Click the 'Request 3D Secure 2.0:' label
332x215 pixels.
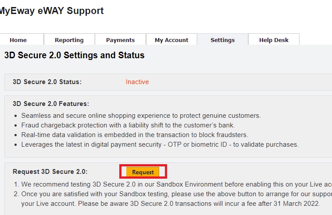coord(50,172)
